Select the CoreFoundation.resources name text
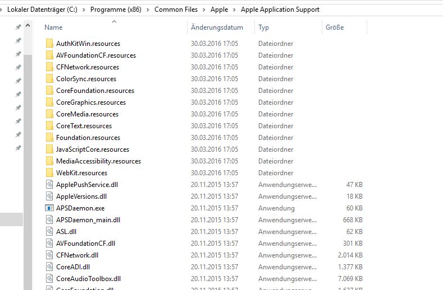This screenshot has width=443, height=290. (95, 91)
